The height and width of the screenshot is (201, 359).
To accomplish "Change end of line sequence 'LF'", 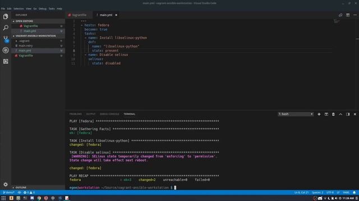I will 338,193.
